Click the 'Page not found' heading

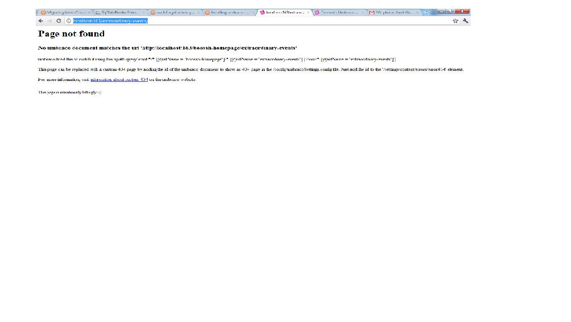pos(71,34)
